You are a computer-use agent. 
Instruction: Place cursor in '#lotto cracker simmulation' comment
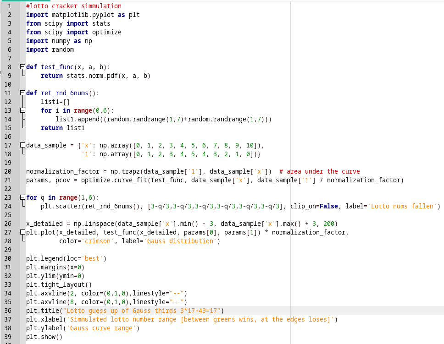point(74,6)
